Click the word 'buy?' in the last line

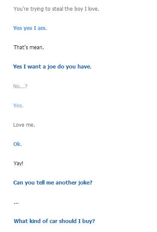[89, 221]
